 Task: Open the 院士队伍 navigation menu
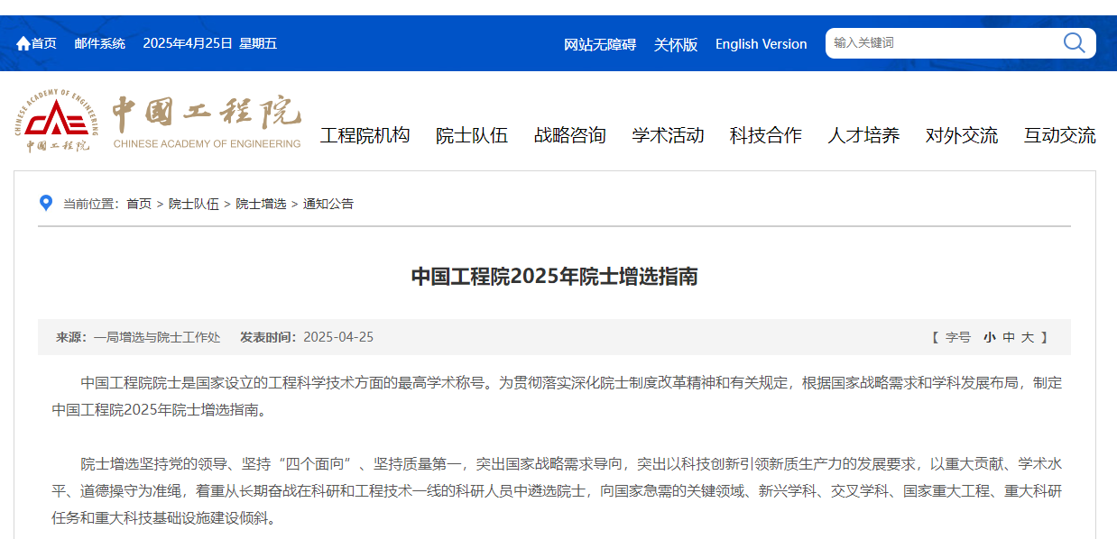[x=471, y=135]
